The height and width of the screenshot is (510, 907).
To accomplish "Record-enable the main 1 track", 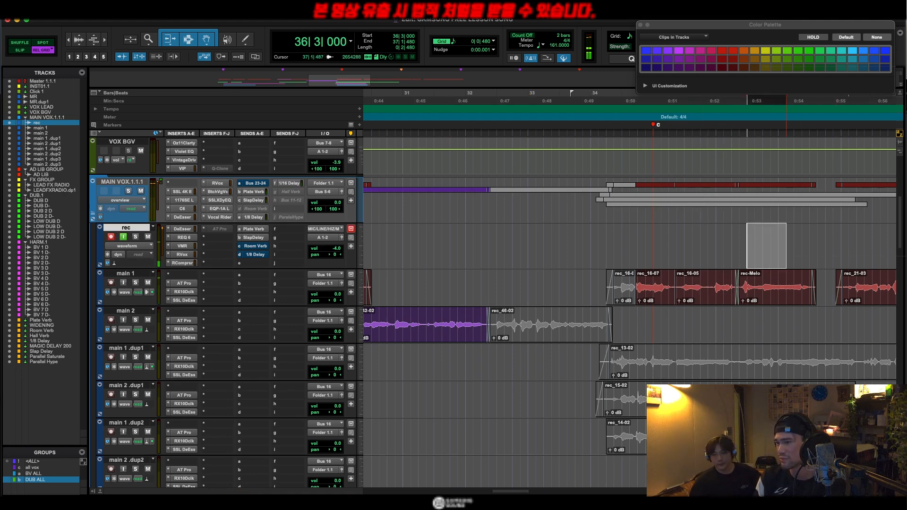I will click(111, 282).
